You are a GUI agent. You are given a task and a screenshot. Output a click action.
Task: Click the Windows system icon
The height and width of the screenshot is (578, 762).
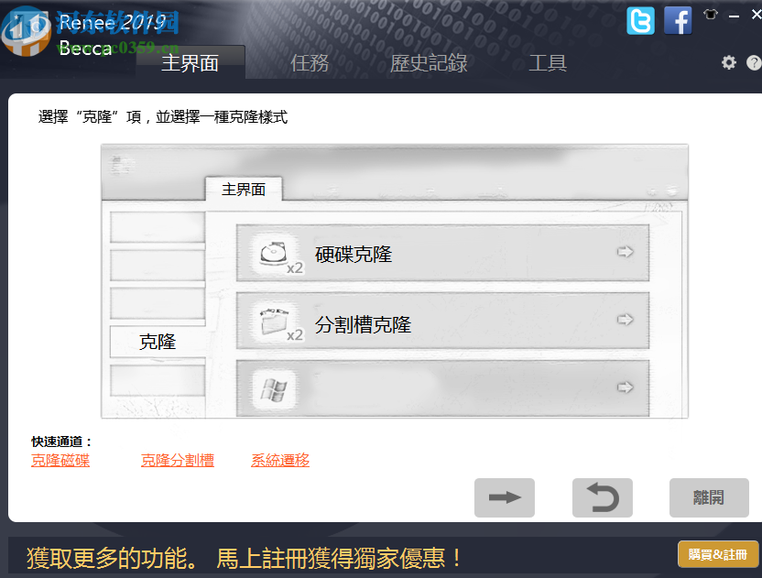pos(275,389)
